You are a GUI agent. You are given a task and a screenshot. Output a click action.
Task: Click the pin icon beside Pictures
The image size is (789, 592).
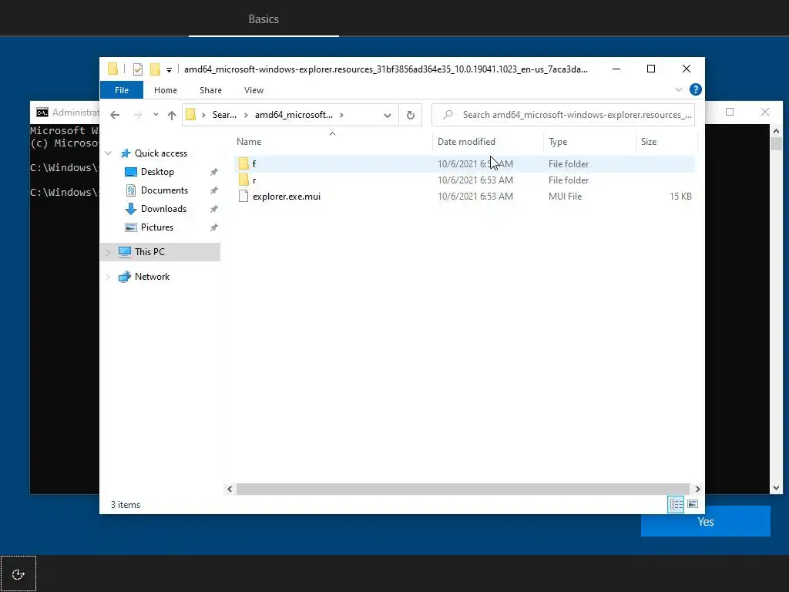tap(214, 227)
